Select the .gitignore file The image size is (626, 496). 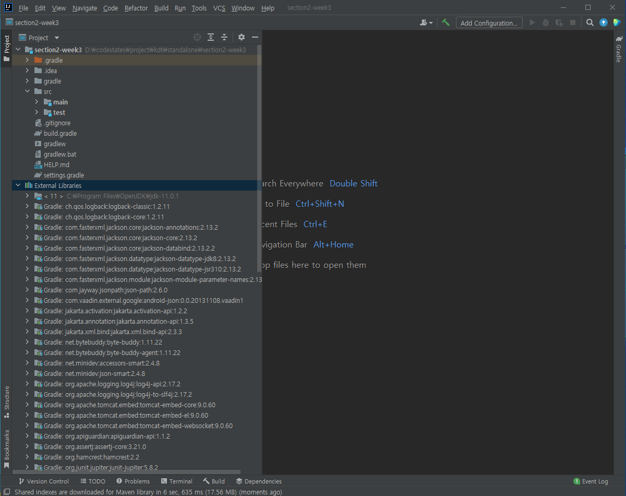pyautogui.click(x=52, y=123)
